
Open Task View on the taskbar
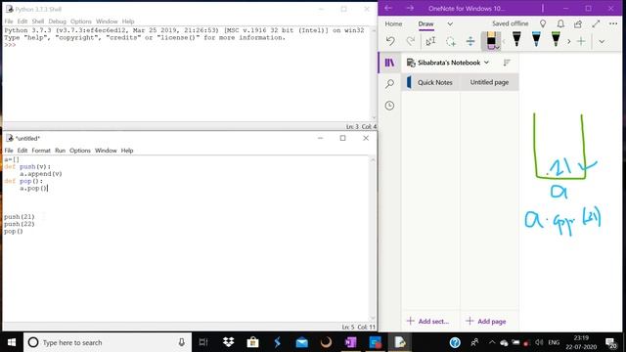[x=203, y=342]
